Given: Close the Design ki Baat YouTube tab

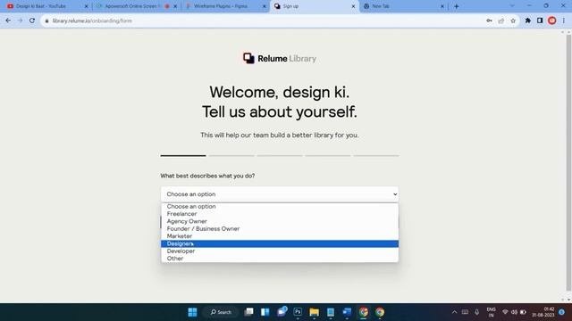Looking at the screenshot, I should click(x=87, y=6).
